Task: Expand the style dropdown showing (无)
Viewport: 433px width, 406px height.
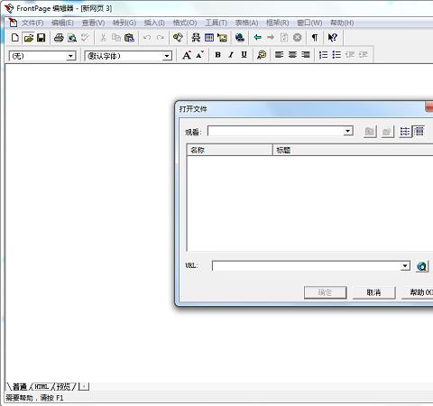Action: [x=70, y=56]
